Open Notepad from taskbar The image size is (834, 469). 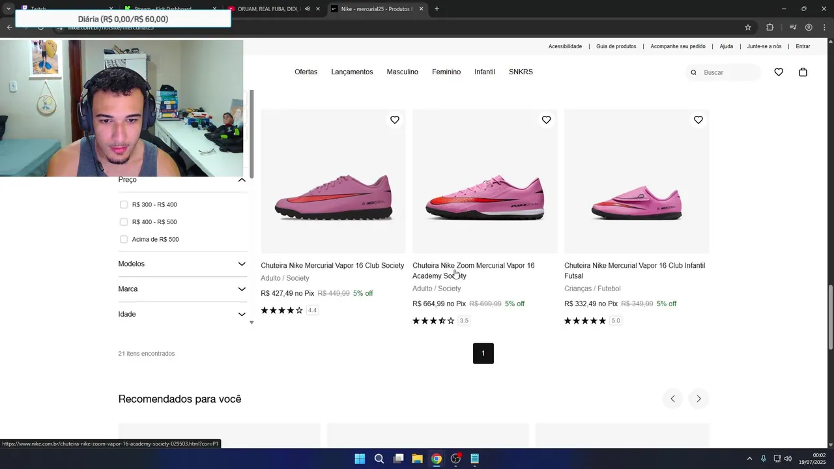[x=475, y=459]
